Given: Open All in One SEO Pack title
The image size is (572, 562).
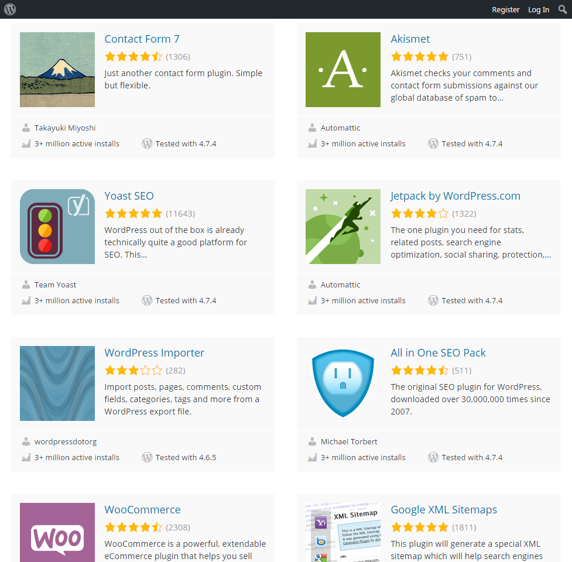Looking at the screenshot, I should [x=438, y=352].
